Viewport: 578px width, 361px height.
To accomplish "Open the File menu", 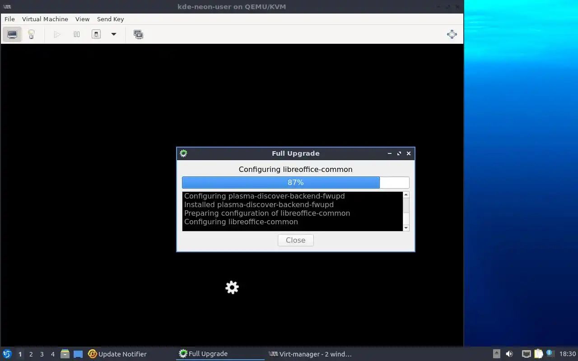I will pos(9,19).
